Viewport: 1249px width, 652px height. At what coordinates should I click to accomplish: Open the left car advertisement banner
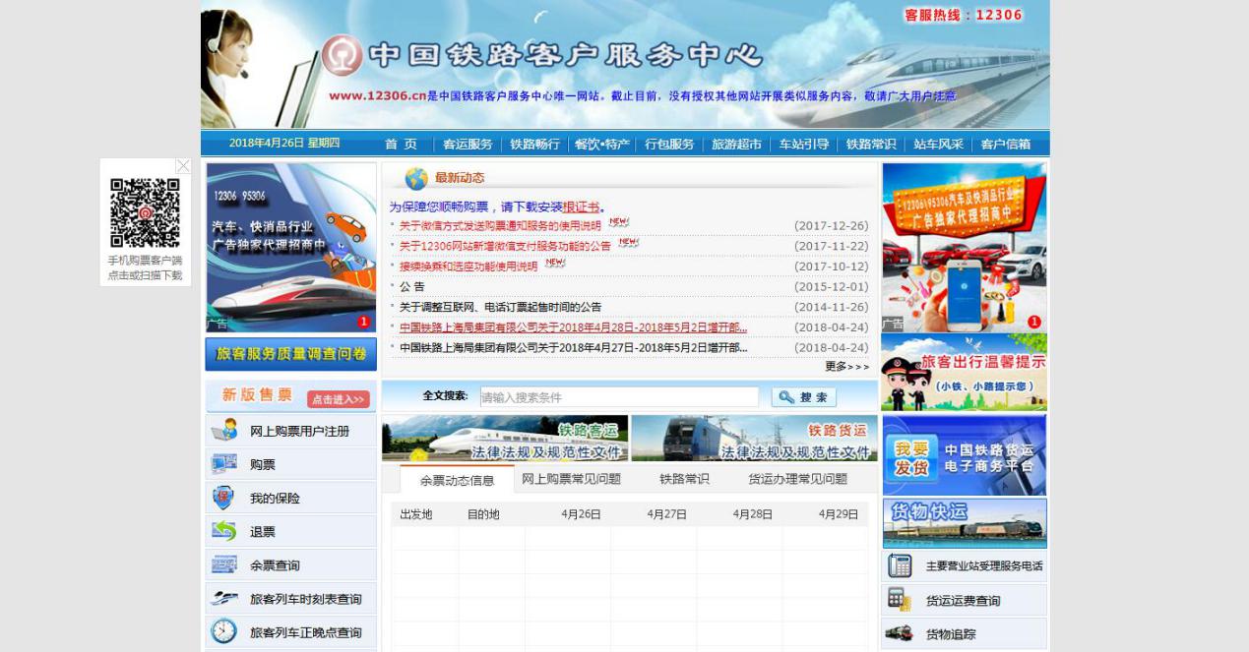(291, 248)
